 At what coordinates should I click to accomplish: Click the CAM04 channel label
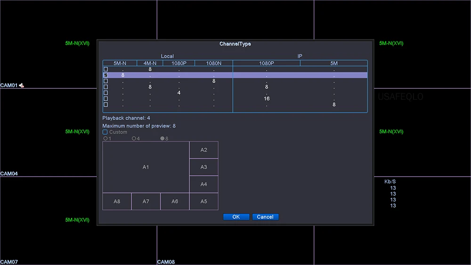tap(9, 174)
